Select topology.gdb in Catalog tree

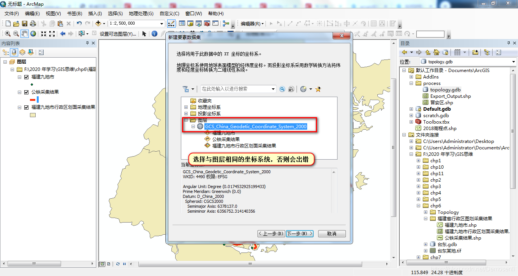[445, 90]
